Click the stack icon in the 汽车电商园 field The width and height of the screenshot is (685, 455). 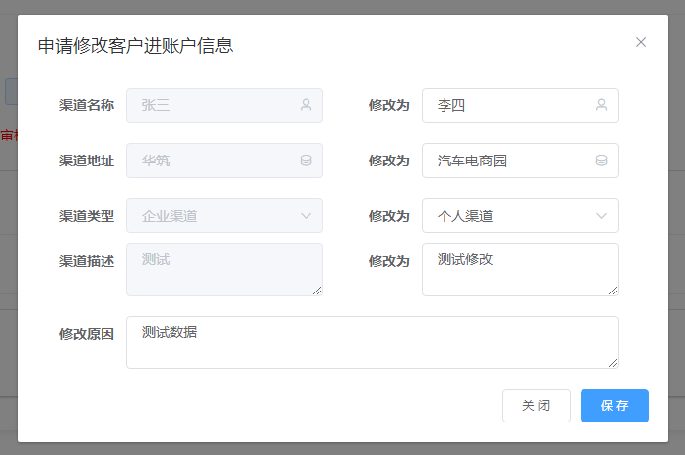click(601, 161)
